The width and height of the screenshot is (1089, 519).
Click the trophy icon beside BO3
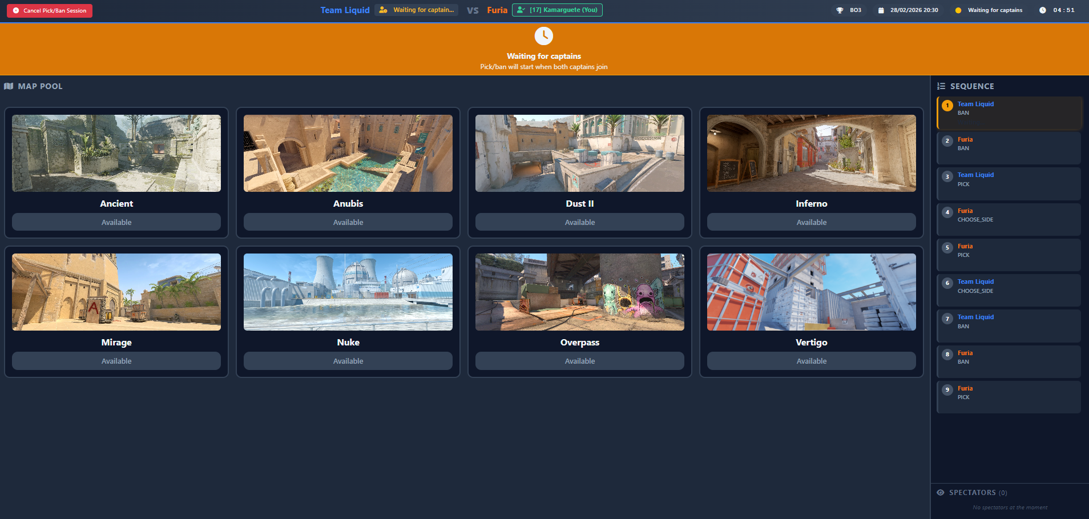840,10
